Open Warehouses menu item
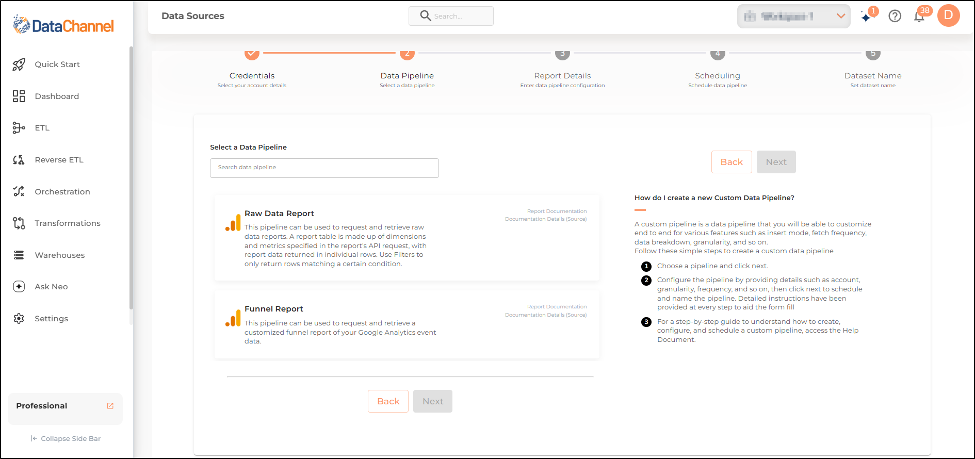This screenshot has height=459, width=975. tap(60, 255)
